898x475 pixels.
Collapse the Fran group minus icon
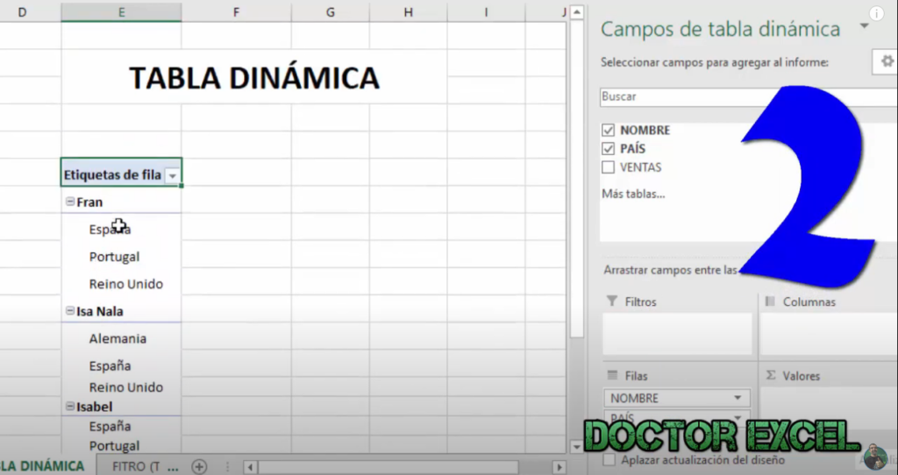click(x=70, y=202)
